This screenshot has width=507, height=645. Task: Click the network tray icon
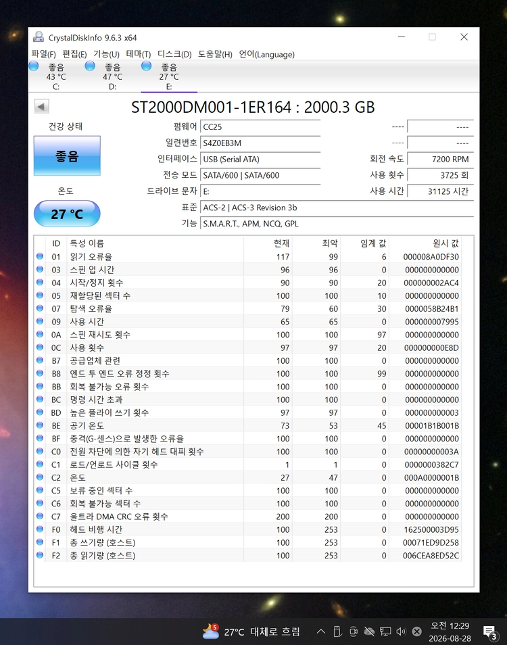pyautogui.click(x=385, y=631)
